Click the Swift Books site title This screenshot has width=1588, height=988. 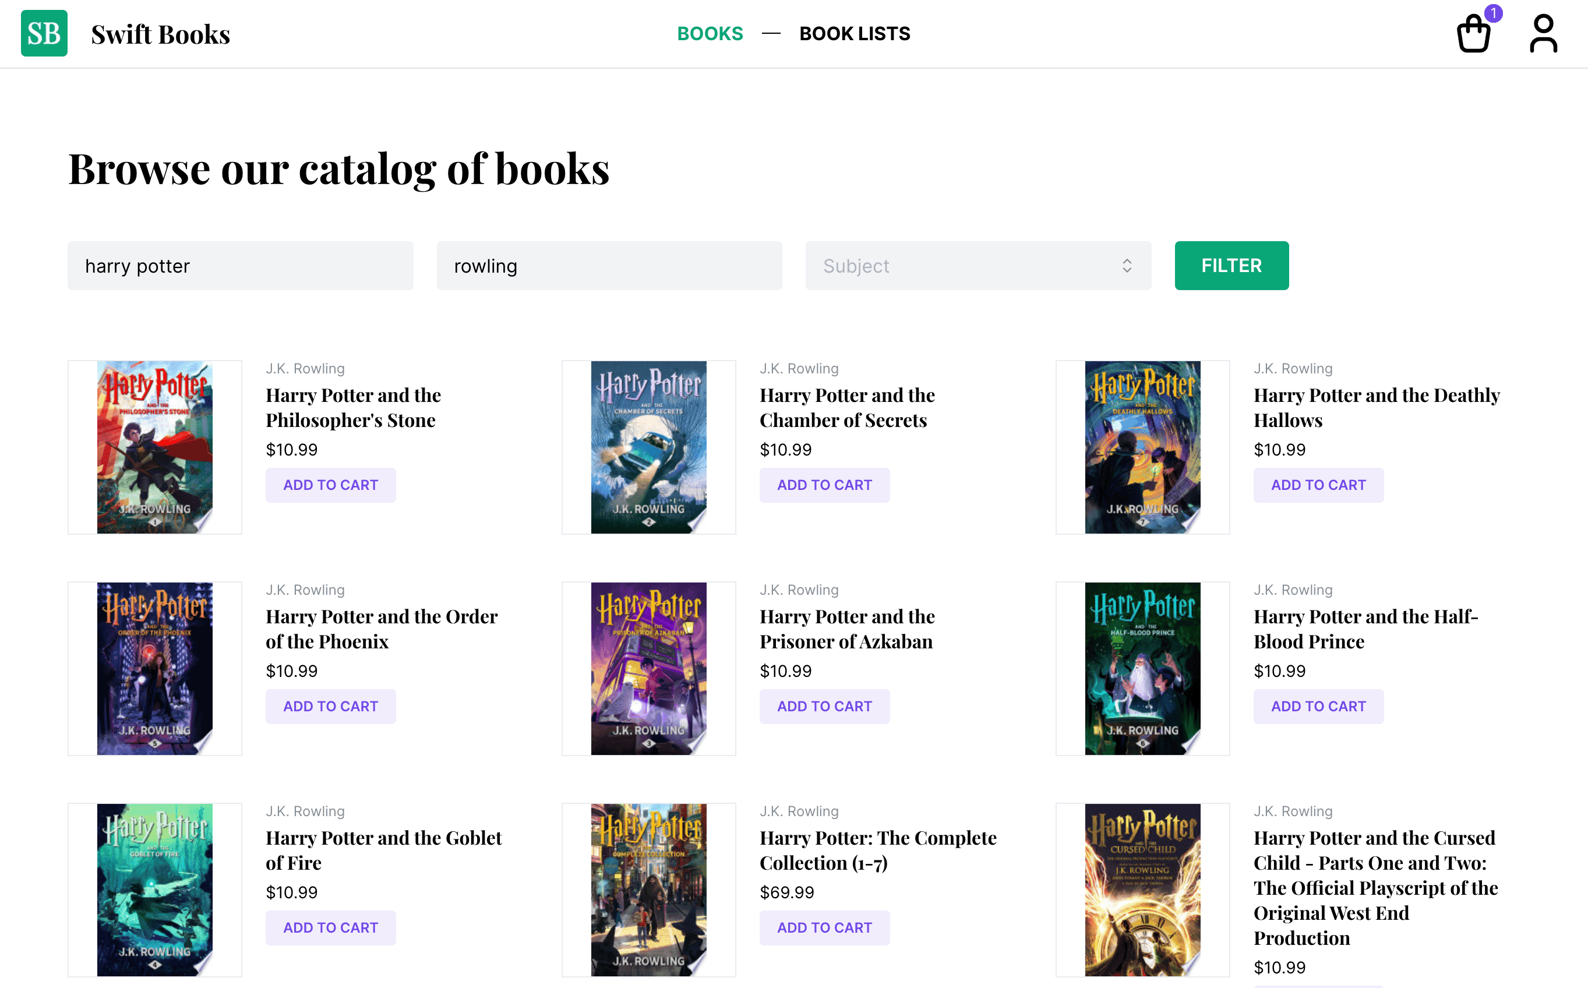point(160,34)
